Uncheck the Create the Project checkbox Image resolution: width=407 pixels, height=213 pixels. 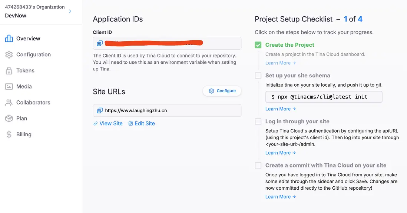[258, 45]
